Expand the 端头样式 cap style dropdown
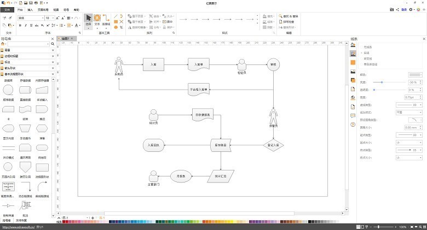 point(408,112)
